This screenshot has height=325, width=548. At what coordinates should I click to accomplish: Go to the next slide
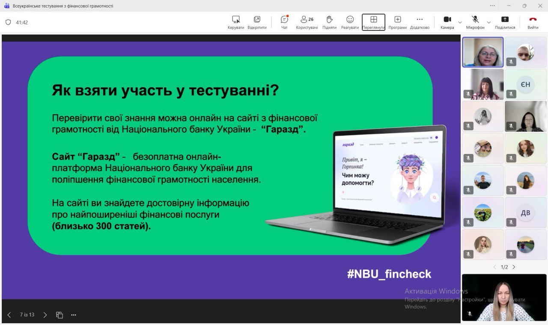click(45, 315)
